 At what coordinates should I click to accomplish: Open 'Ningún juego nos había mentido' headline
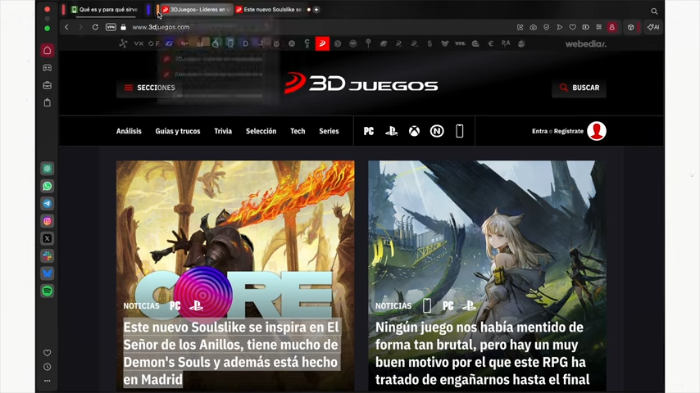pyautogui.click(x=483, y=354)
